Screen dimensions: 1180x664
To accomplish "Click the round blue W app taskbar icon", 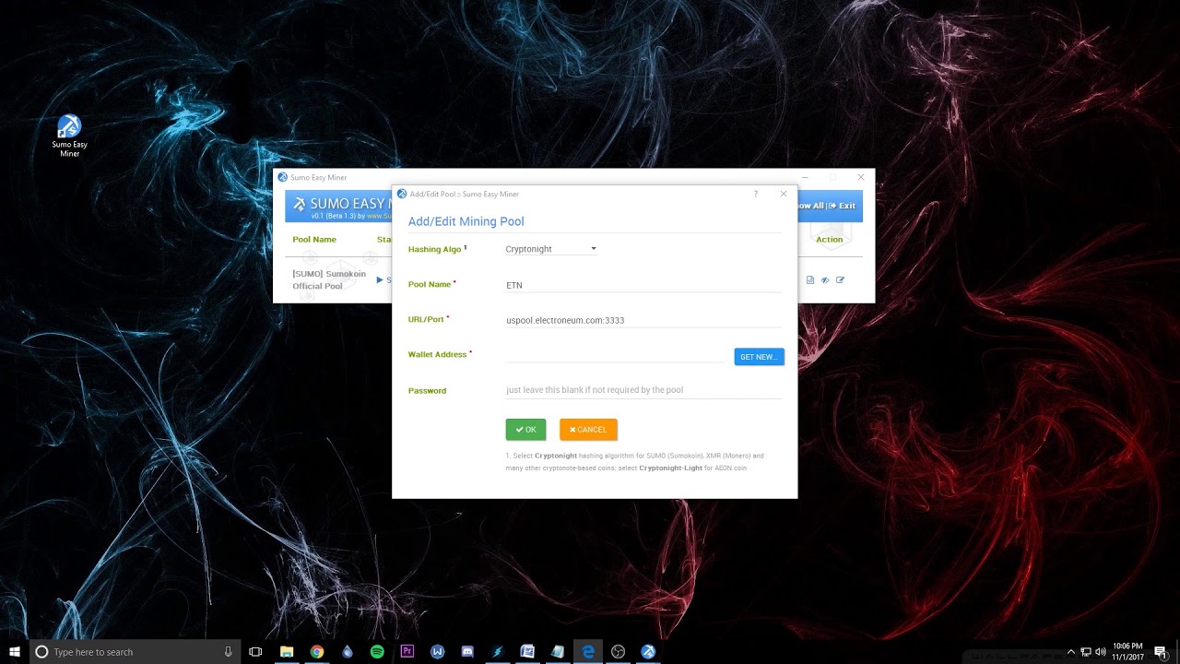I will [438, 652].
